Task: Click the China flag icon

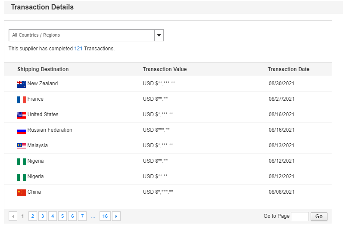Action: [22, 192]
